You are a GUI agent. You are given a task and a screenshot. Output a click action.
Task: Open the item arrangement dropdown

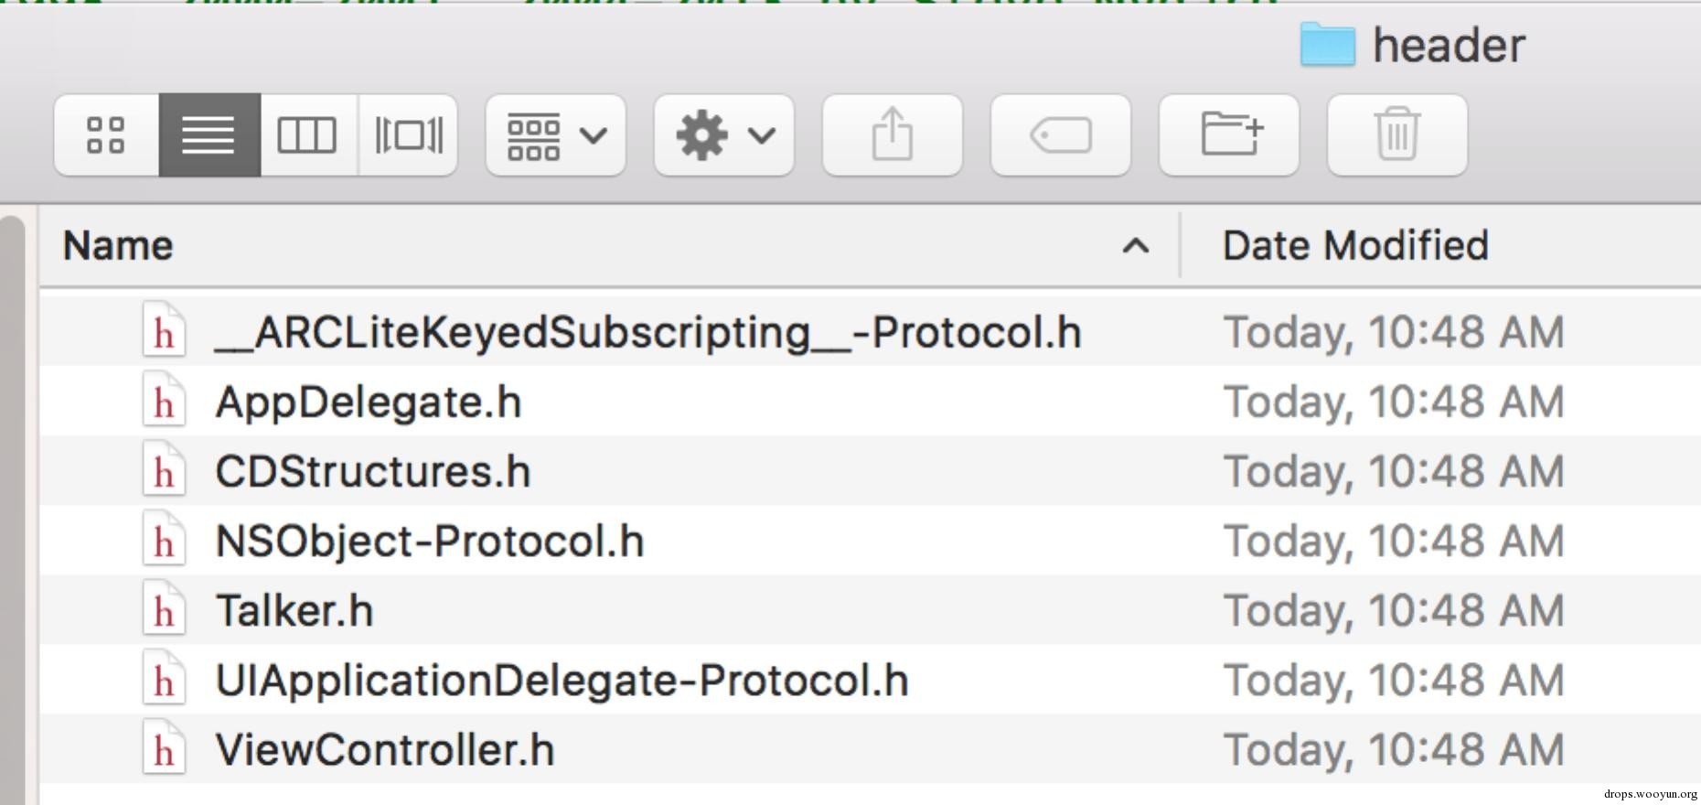click(x=555, y=135)
